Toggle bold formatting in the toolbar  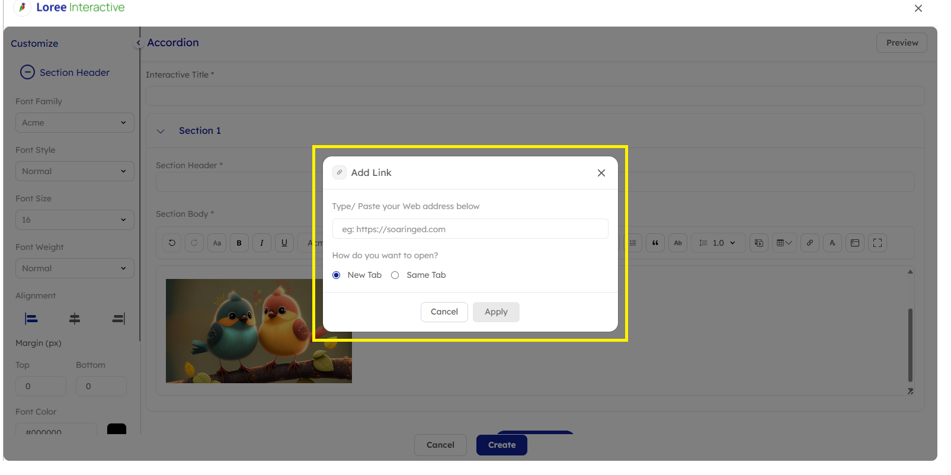click(239, 243)
